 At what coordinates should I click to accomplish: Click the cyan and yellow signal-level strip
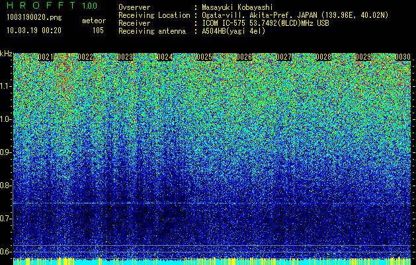tap(212, 261)
